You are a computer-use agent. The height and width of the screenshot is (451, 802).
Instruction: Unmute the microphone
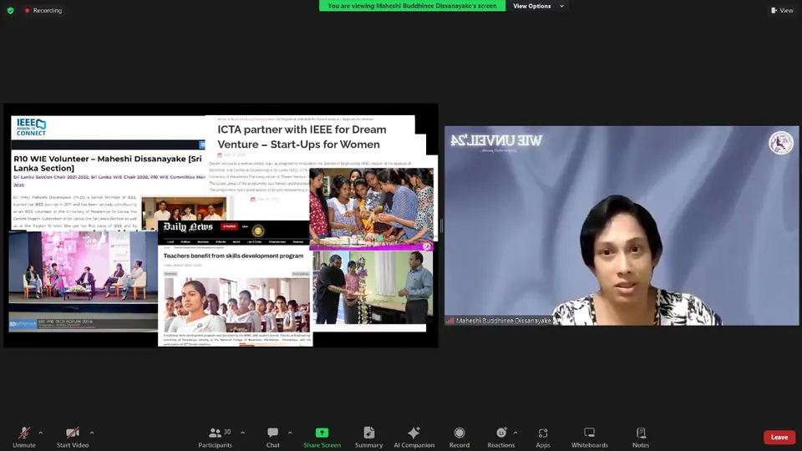pos(24,438)
